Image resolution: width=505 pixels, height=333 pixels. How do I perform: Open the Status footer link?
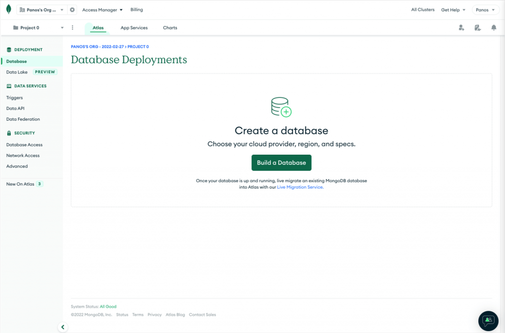pos(122,315)
